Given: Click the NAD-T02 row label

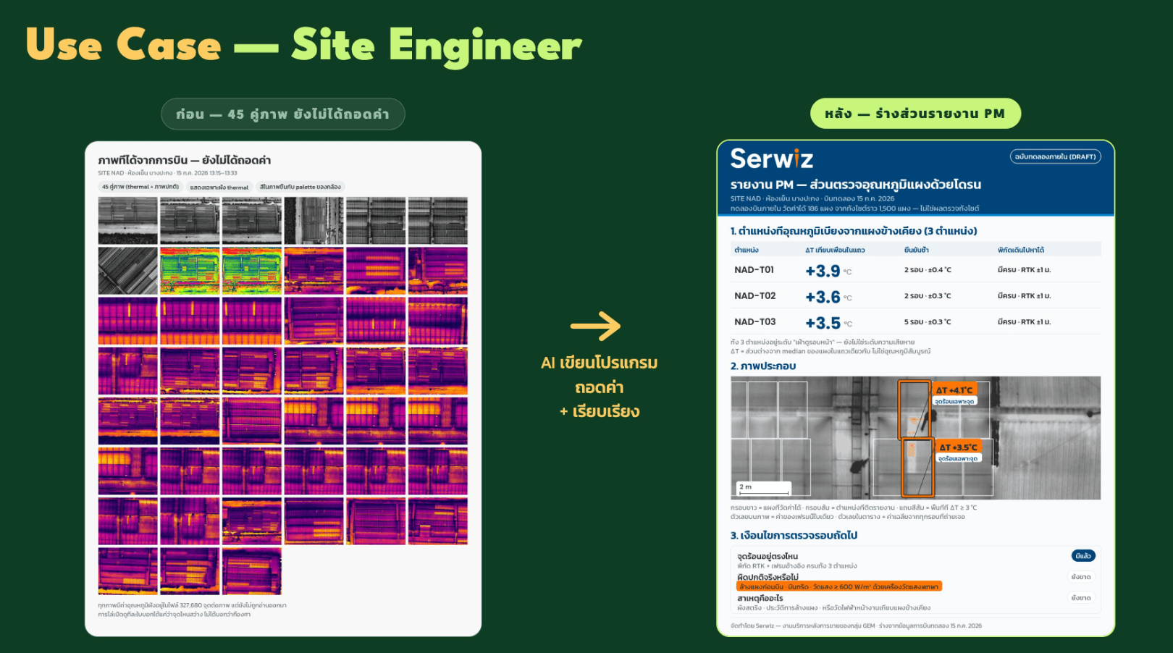Looking at the screenshot, I should (754, 296).
